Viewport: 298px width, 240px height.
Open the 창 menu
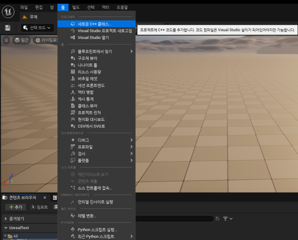[x=52, y=7]
